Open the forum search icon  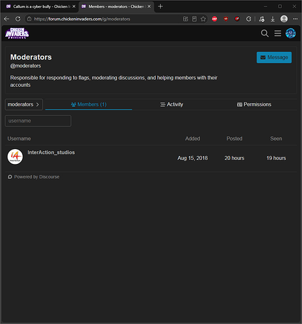264,34
